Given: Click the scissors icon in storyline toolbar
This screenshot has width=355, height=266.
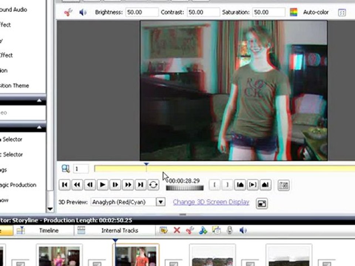Looking at the screenshot, I should (190, 230).
